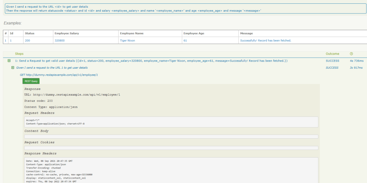Click the status '200' table cell
Screen dimensions: 367x183
pos(27,40)
